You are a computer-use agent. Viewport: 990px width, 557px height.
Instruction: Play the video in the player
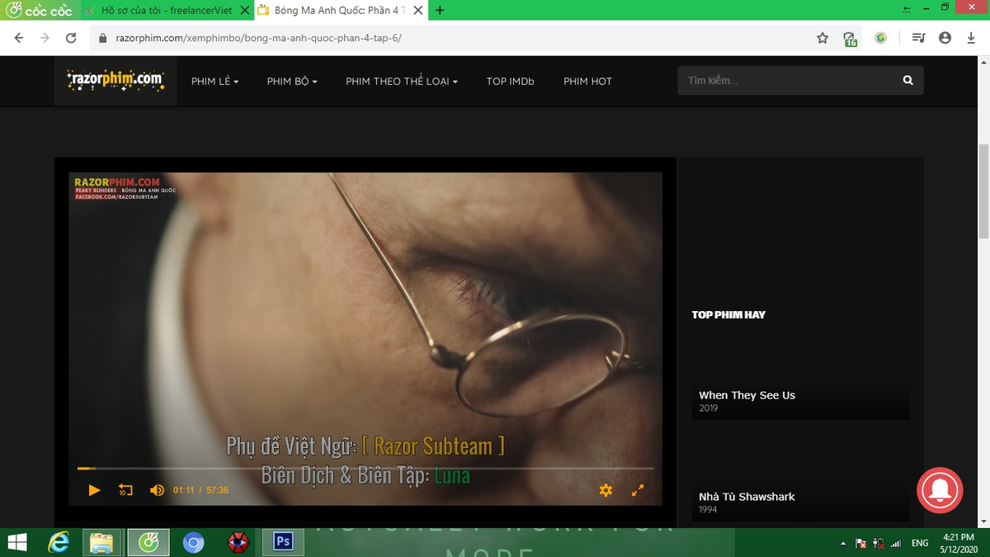point(94,490)
